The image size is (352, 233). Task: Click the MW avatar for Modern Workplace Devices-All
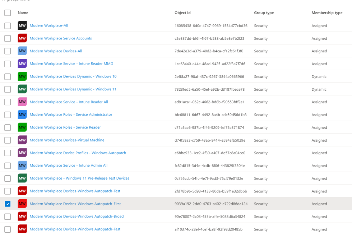coord(22,51)
